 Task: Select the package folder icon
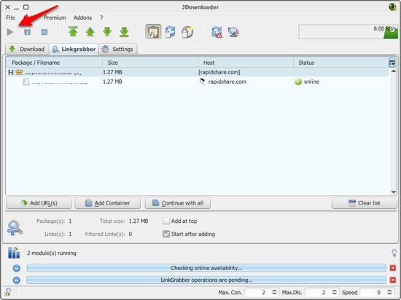(x=19, y=72)
